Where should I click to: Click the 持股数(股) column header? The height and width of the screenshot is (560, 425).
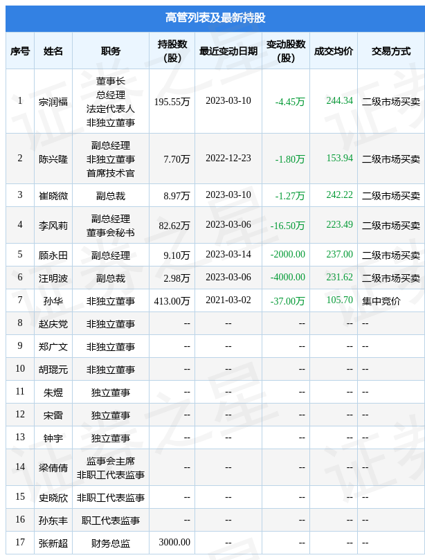(x=172, y=51)
